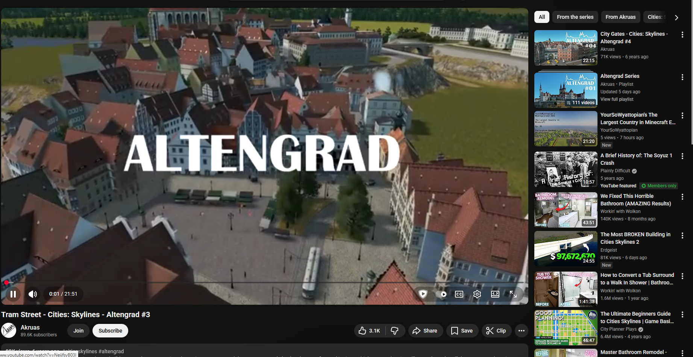Create a clip with the scissors button
The height and width of the screenshot is (357, 693).
(x=496, y=331)
